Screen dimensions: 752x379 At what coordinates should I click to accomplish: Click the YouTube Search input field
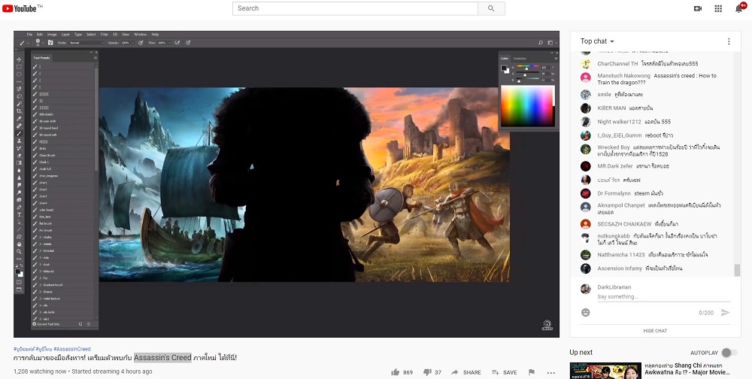pyautogui.click(x=355, y=8)
